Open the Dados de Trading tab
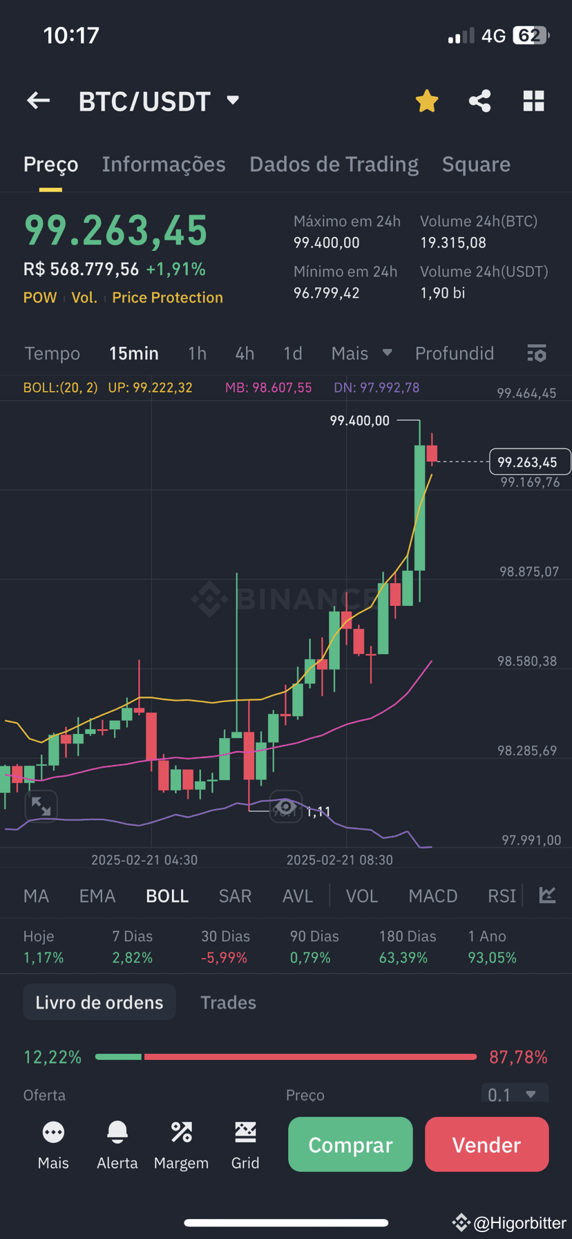572x1239 pixels. pos(334,164)
